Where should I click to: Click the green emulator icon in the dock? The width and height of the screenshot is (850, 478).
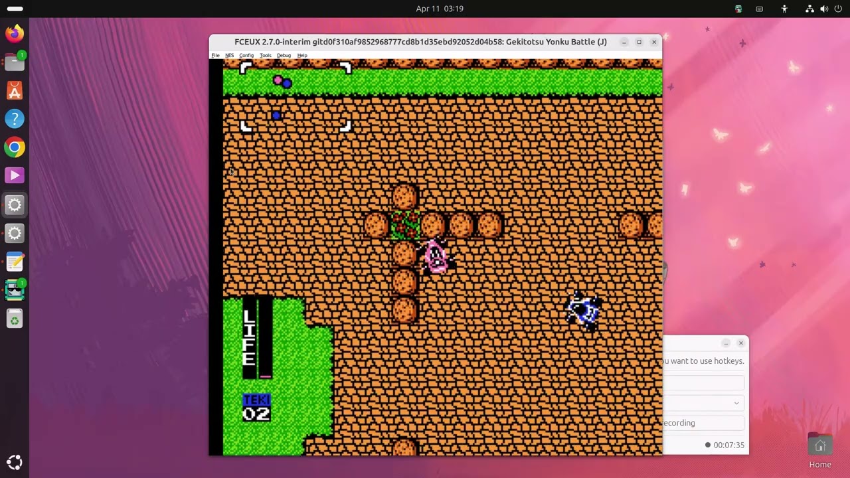tap(15, 290)
